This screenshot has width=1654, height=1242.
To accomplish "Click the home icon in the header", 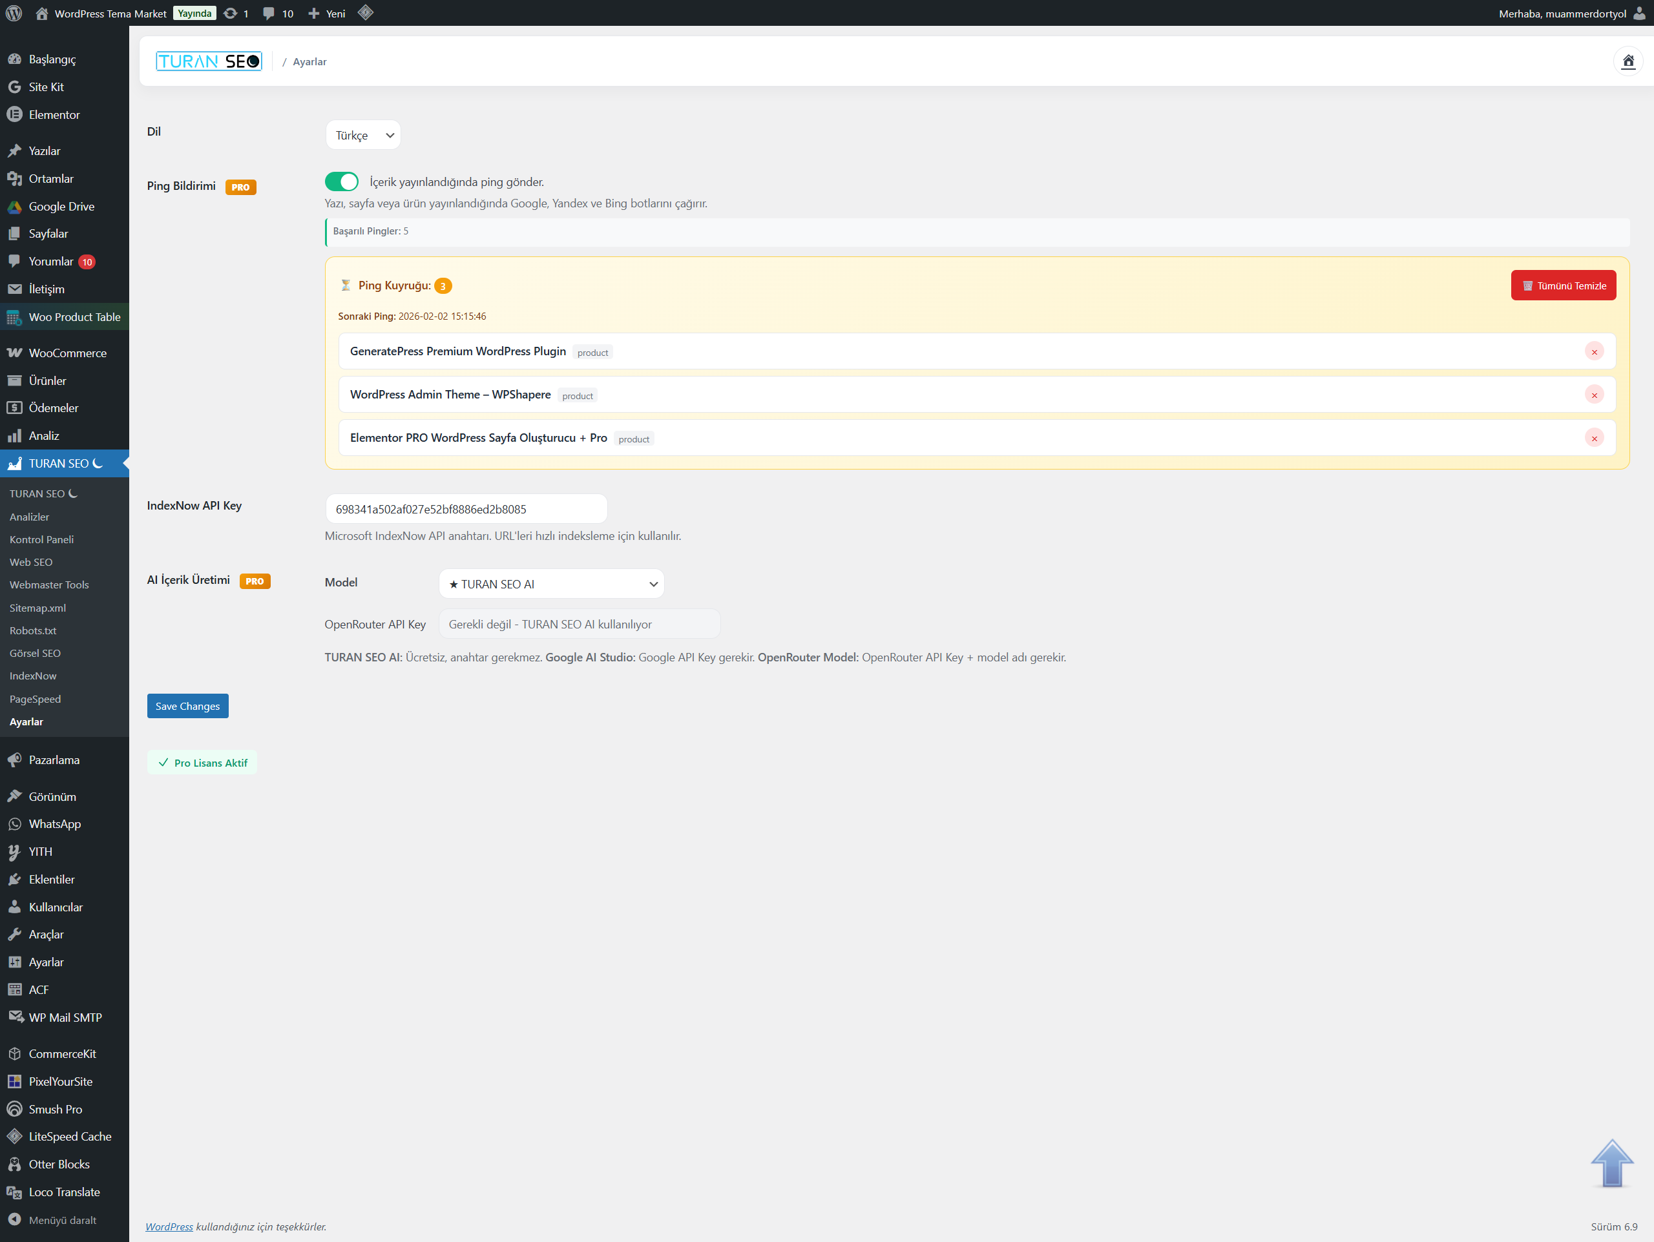I will [x=1628, y=61].
